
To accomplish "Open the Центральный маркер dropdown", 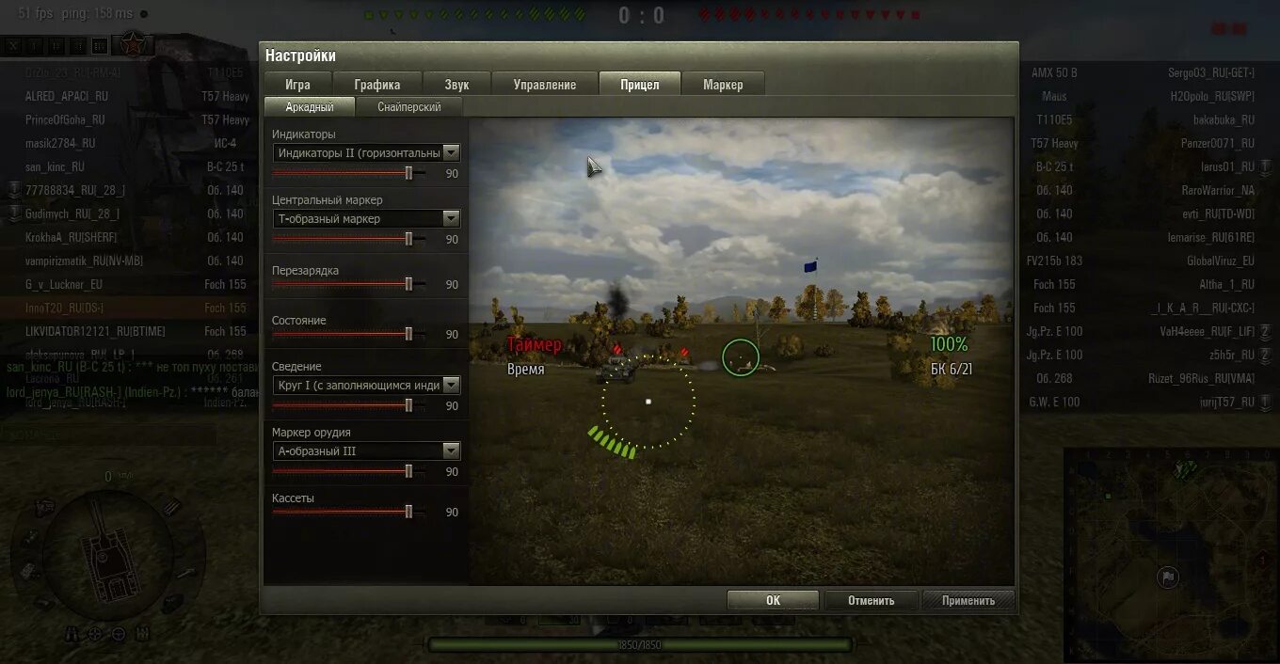I will (366, 218).
